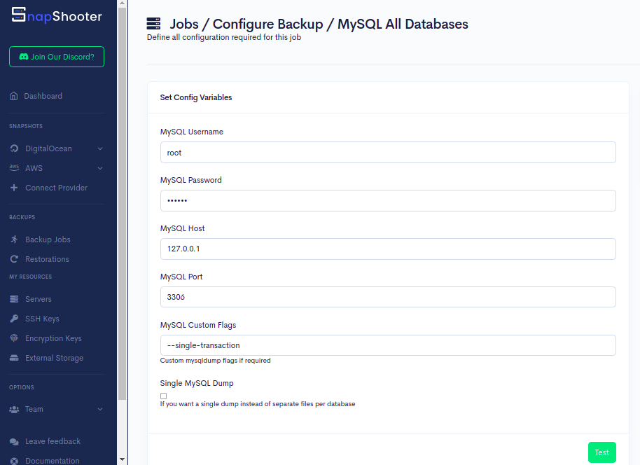Click the Define all configuration required subtitle

point(224,37)
